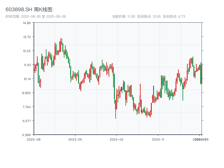Click the 603898.SH 周K线图 chart title
Screen dimensions: 224x168
(29, 10)
